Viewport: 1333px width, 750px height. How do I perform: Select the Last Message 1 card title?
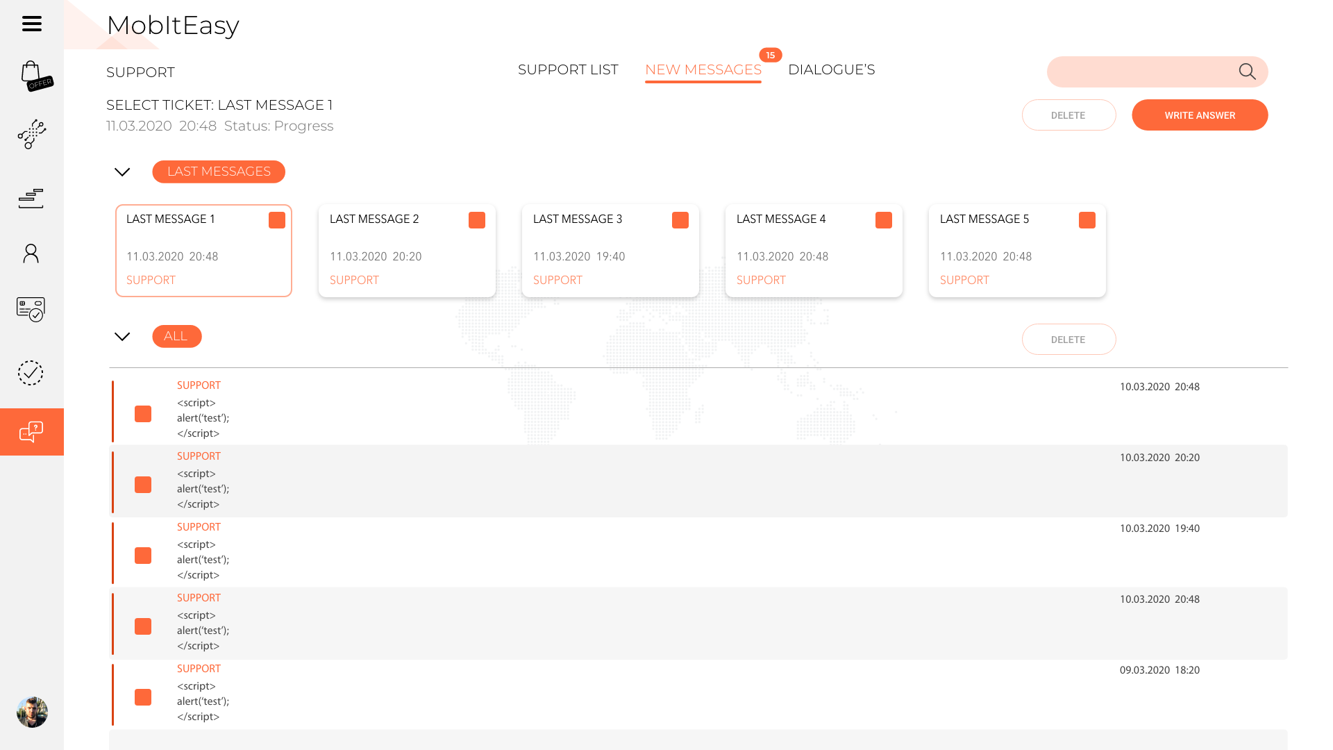(x=171, y=219)
